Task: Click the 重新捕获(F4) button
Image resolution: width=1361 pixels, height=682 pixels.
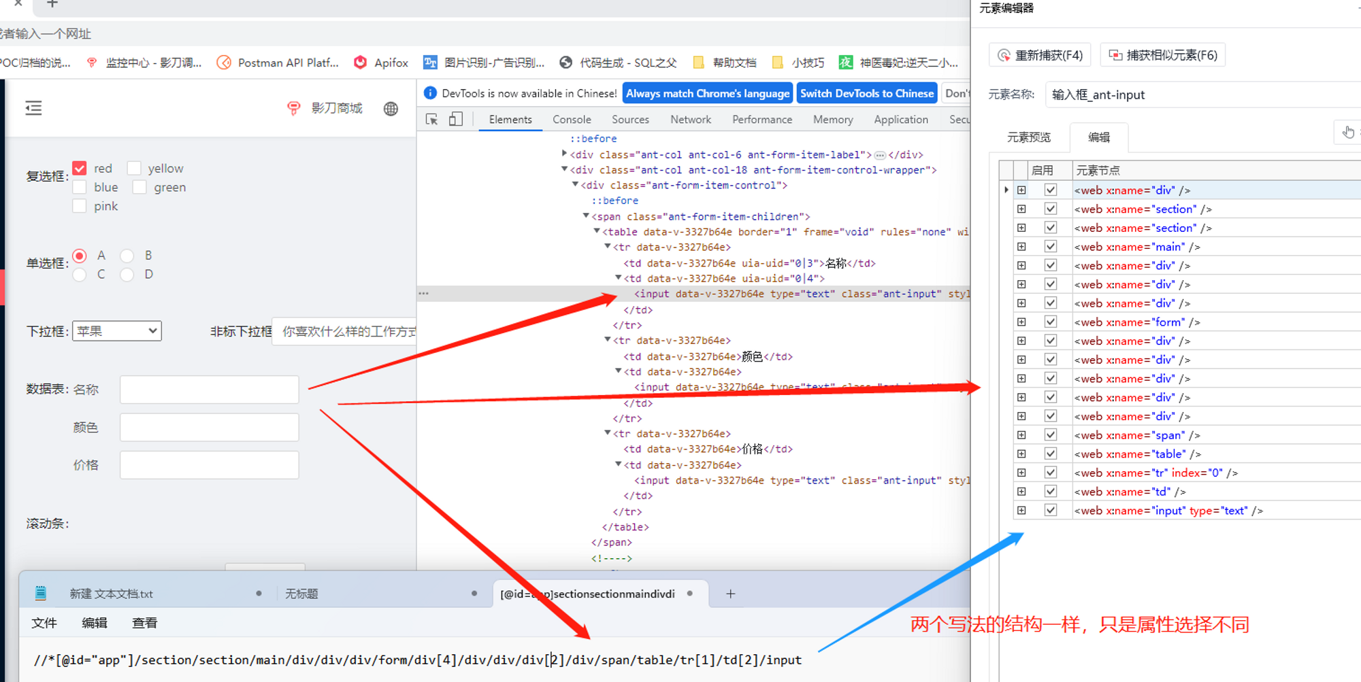Action: coord(1040,55)
